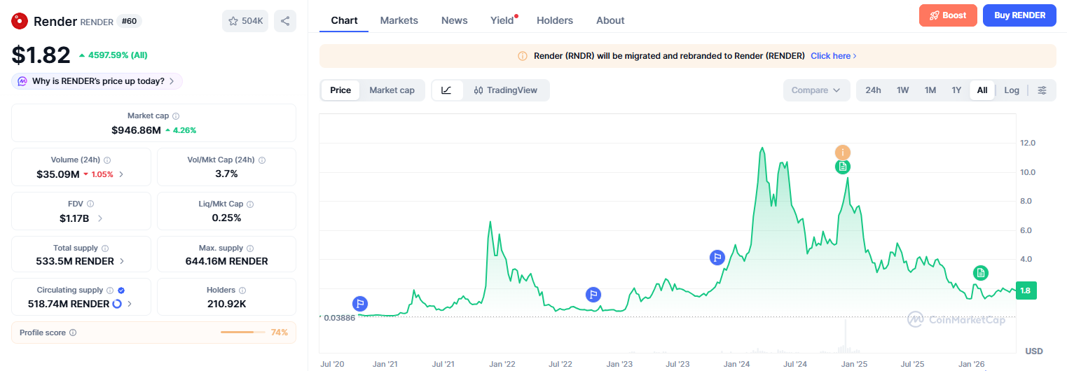1067x371 pixels.
Task: Click Circulating supply info icon
Action: tap(110, 290)
